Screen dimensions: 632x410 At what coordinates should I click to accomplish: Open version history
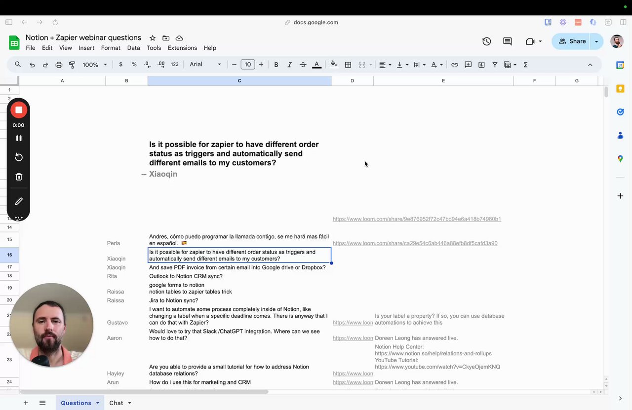487,41
